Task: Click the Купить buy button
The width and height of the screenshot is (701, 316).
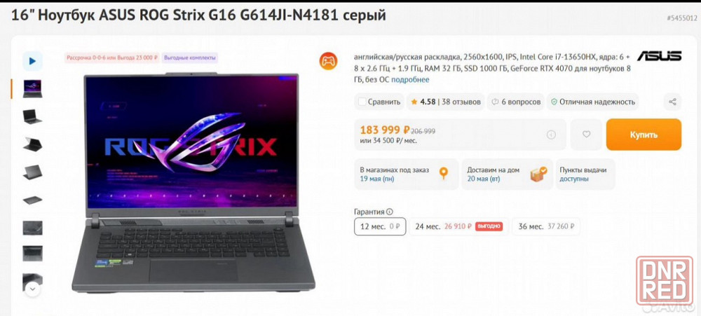Action: click(x=644, y=135)
